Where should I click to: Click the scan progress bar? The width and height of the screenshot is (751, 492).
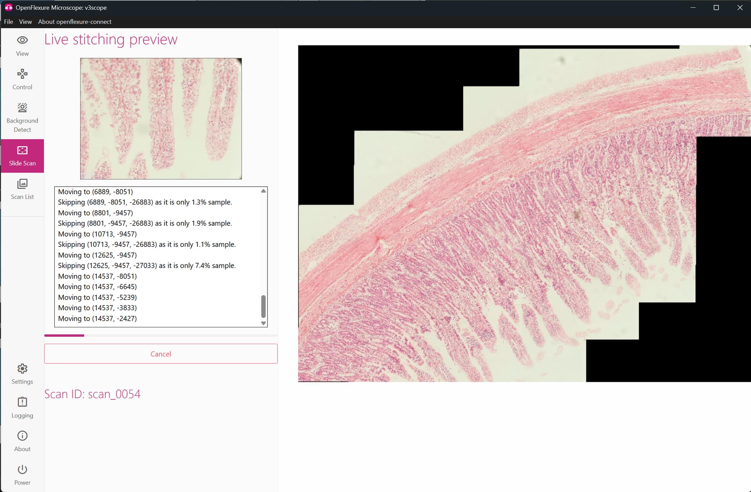[x=161, y=335]
